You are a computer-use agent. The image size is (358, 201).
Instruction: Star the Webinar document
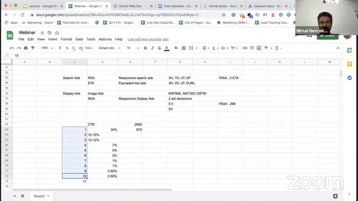tap(43, 33)
